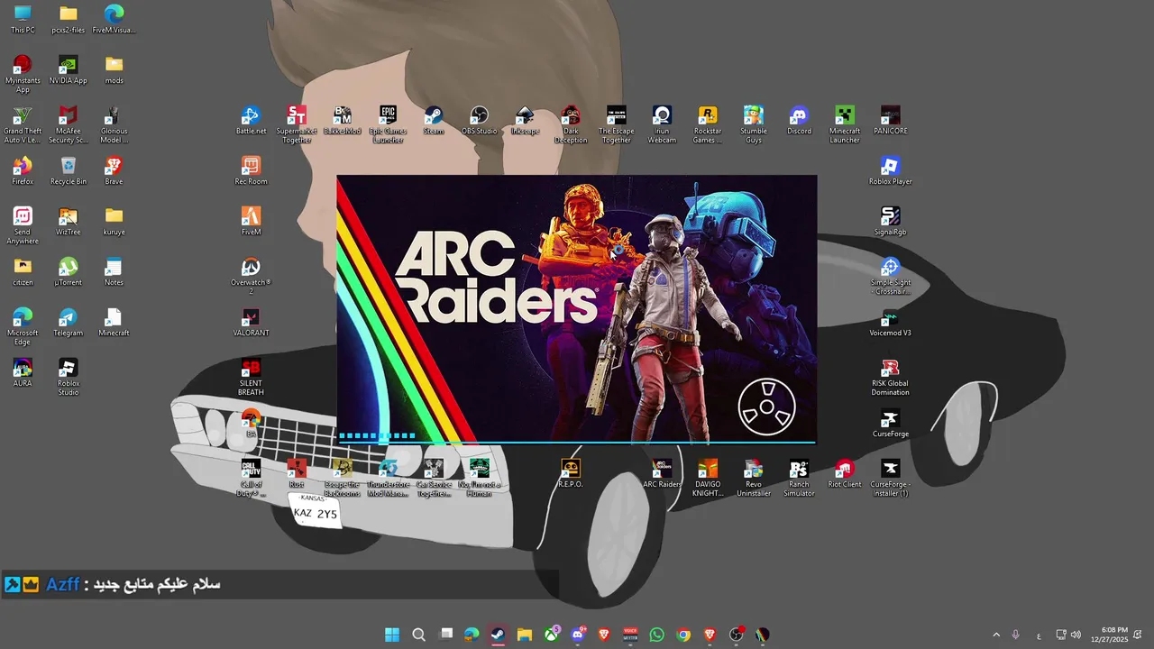Open the Minecraft file icon
This screenshot has width=1154, height=649.
click(114, 323)
